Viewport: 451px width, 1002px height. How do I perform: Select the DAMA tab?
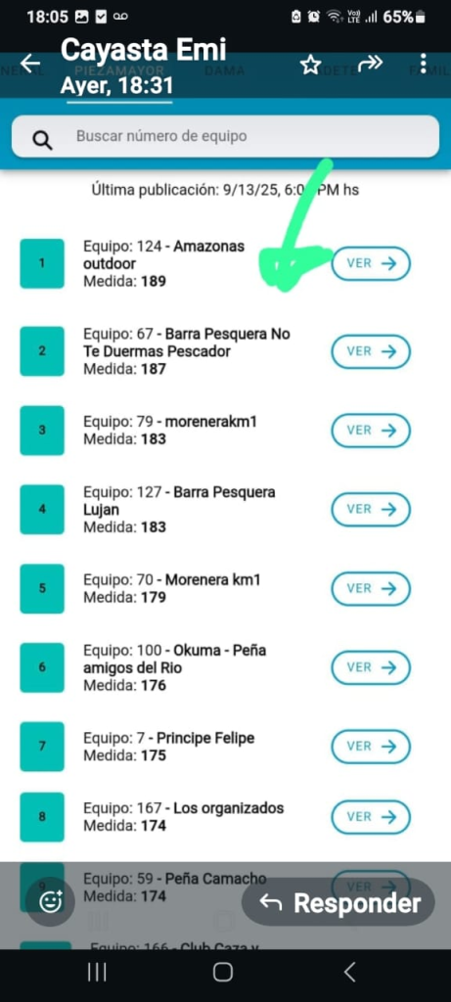(x=225, y=70)
